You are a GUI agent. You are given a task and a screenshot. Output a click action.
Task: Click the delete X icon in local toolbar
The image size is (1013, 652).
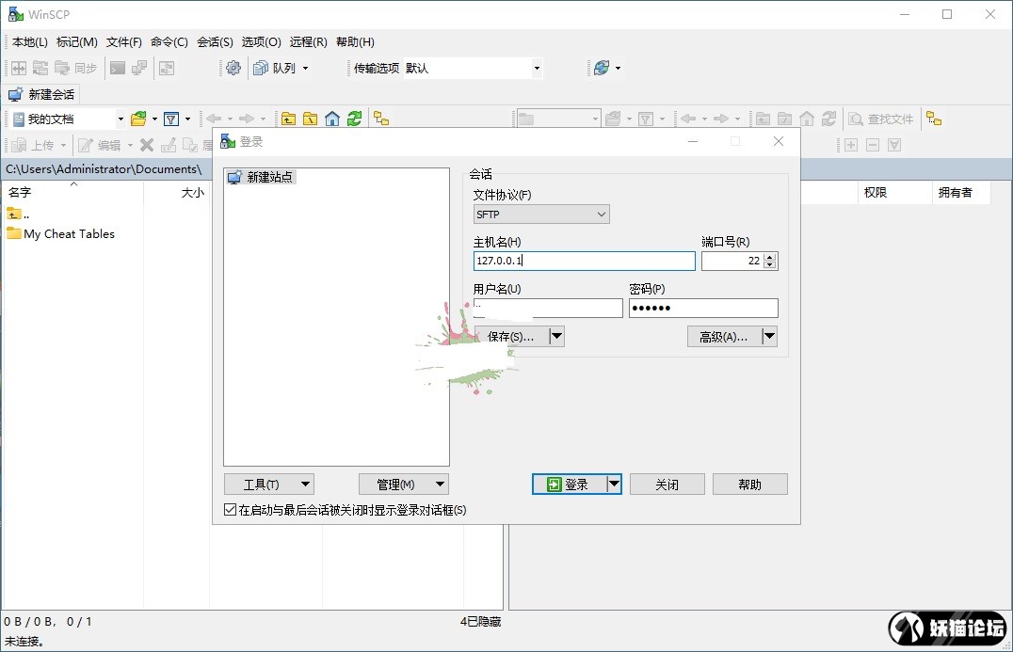click(x=147, y=145)
